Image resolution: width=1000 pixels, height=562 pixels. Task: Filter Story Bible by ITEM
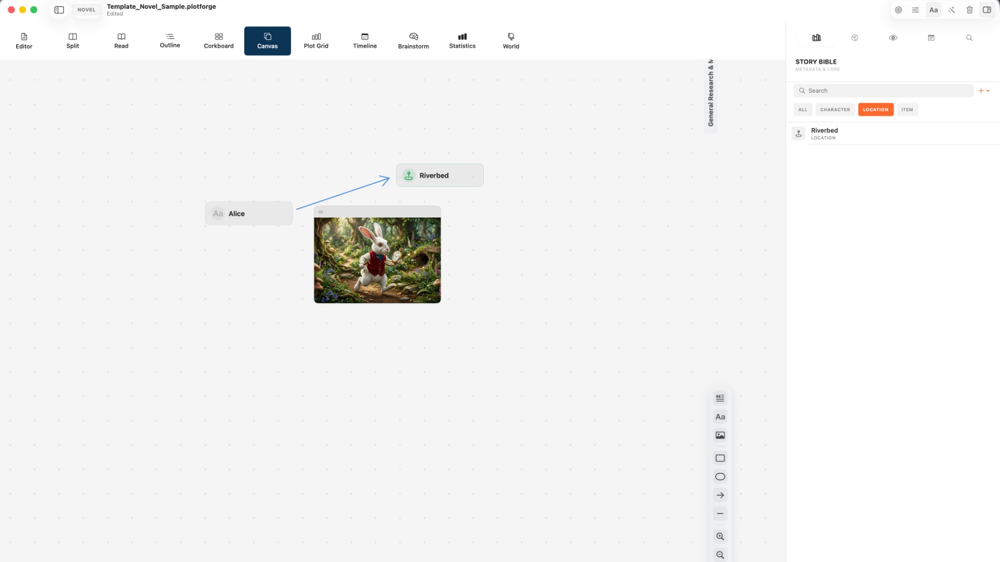coord(907,110)
